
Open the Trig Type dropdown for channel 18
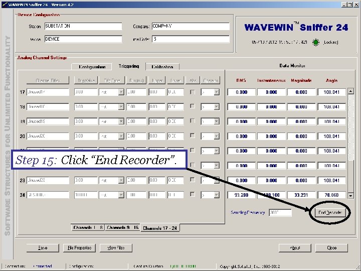(121, 107)
